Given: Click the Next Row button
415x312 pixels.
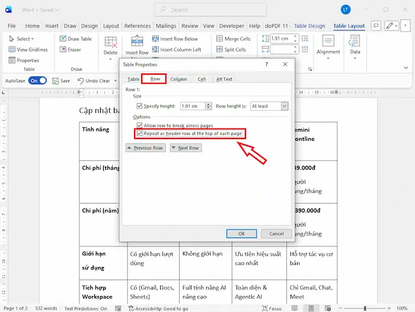Looking at the screenshot, I should click(185, 148).
